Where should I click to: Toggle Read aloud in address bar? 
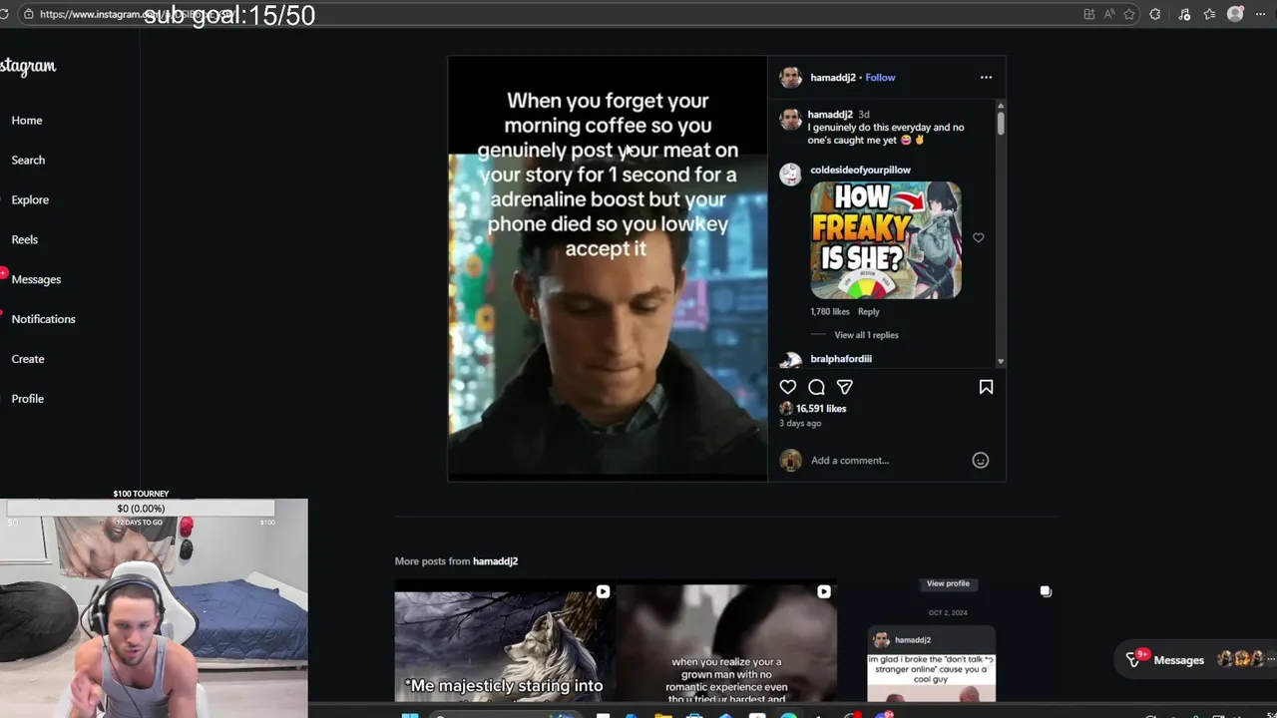[1109, 14]
